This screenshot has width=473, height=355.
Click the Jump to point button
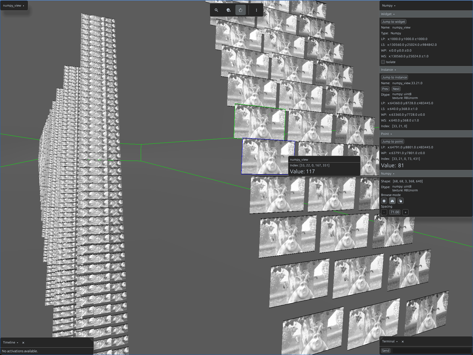pyautogui.click(x=392, y=141)
